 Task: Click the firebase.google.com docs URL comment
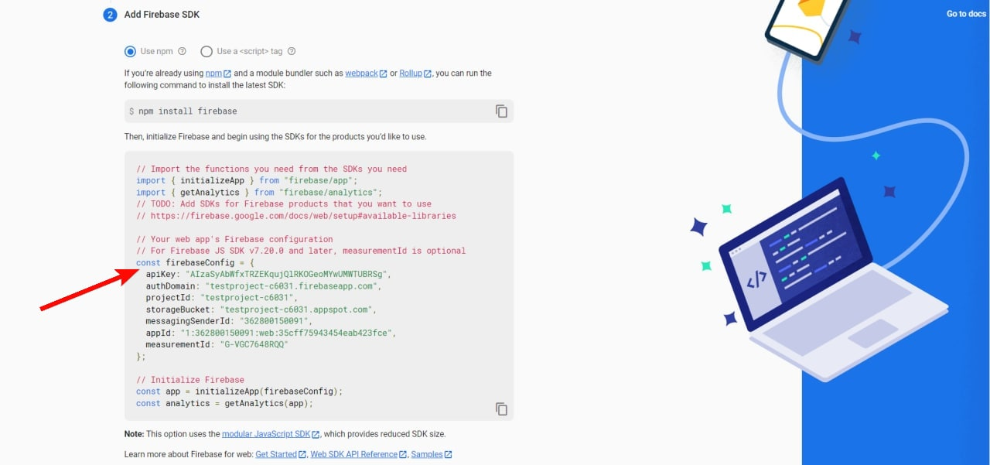point(296,216)
